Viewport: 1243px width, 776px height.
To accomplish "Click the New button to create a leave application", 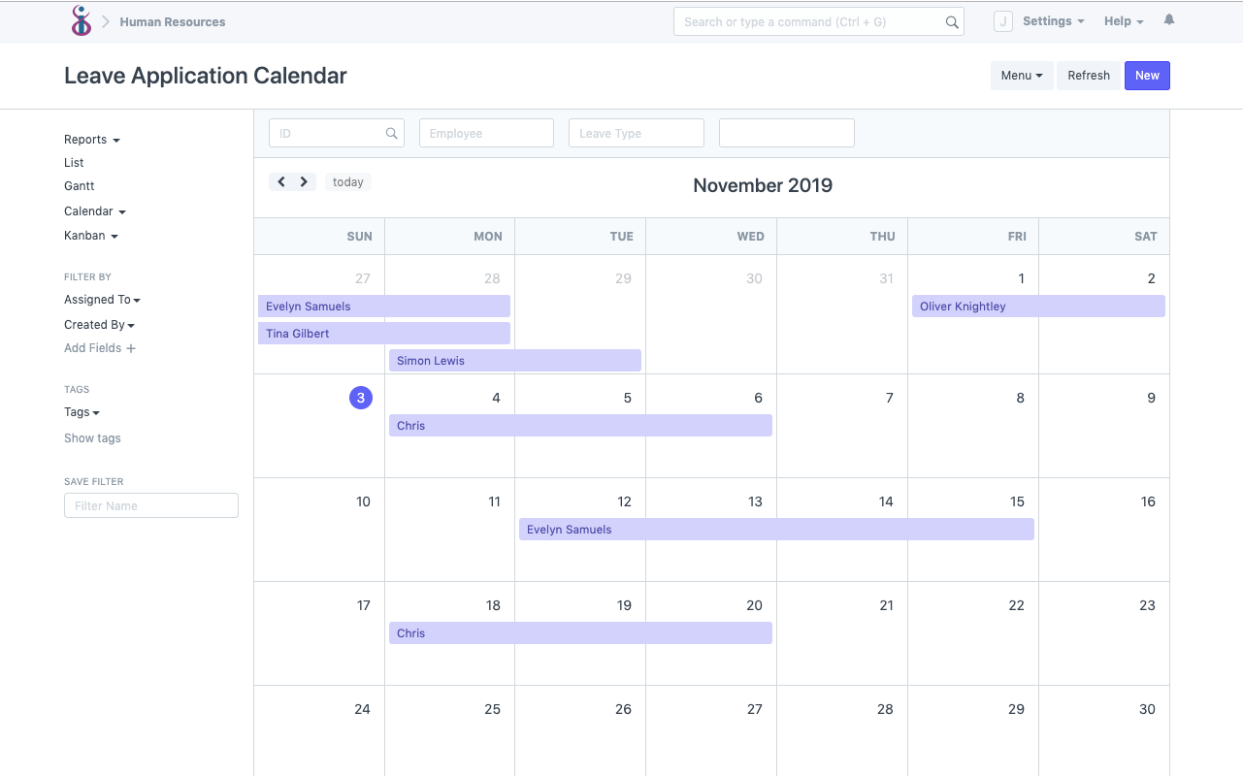I will click(x=1147, y=75).
